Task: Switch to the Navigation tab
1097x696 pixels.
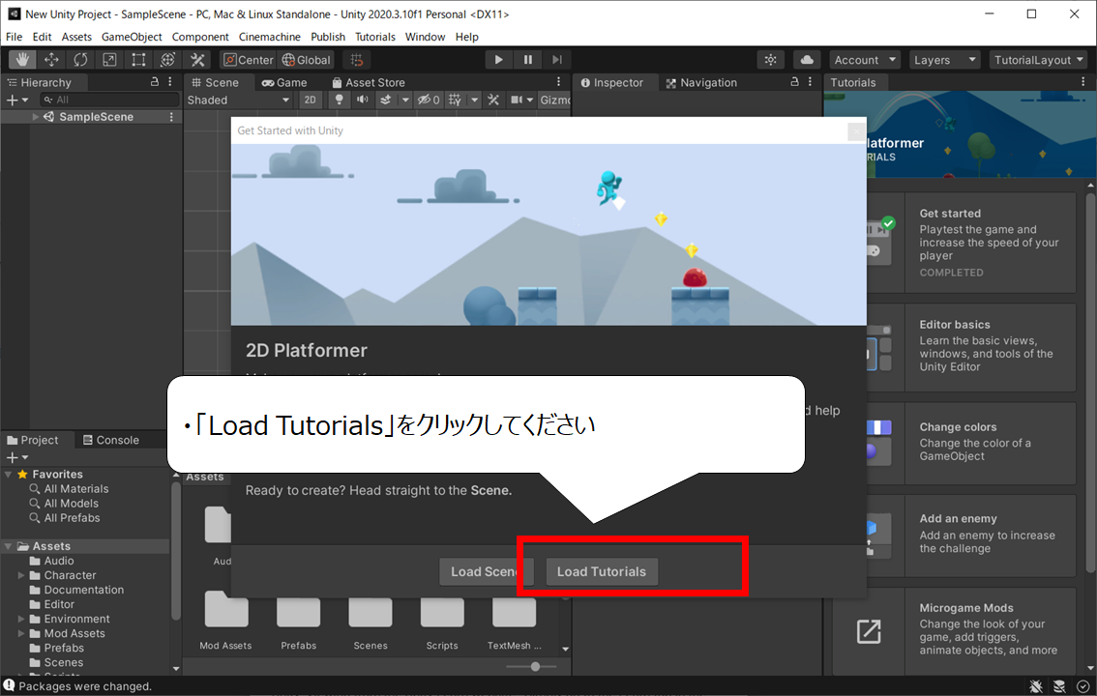Action: coord(701,82)
